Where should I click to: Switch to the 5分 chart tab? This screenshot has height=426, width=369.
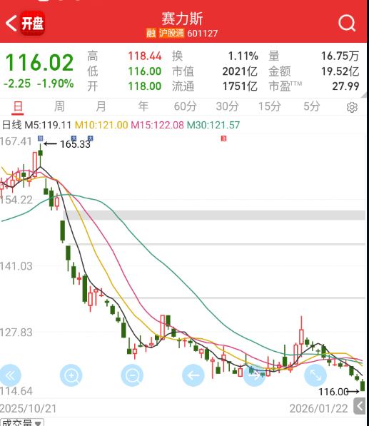coord(311,106)
